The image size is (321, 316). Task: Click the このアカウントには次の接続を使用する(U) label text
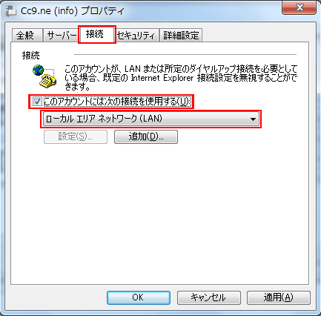tap(116, 102)
